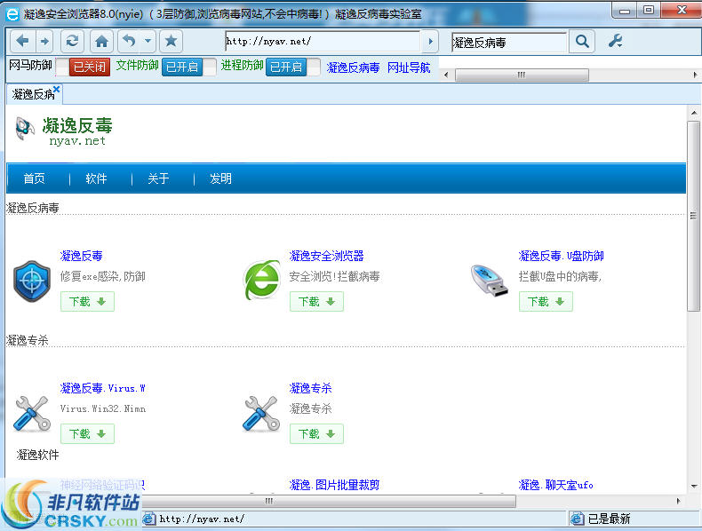Click the undo closed tab arrow icon

[130, 42]
